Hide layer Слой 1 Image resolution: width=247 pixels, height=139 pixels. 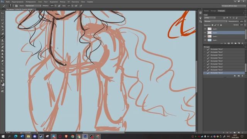click(x=205, y=40)
